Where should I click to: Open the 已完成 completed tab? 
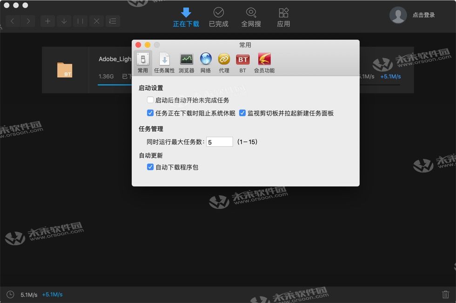[x=219, y=18]
